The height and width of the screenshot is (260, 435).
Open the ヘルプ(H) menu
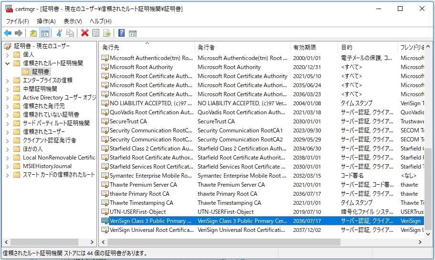[100, 21]
